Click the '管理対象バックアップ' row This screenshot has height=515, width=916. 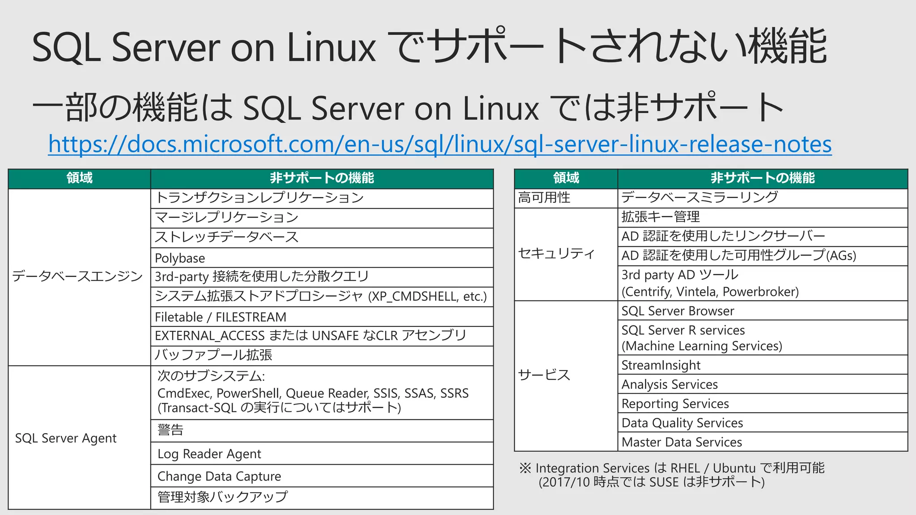[322, 498]
